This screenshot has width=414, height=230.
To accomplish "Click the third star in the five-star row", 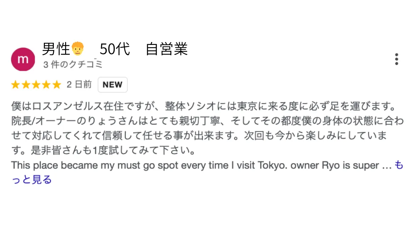I will [x=36, y=84].
